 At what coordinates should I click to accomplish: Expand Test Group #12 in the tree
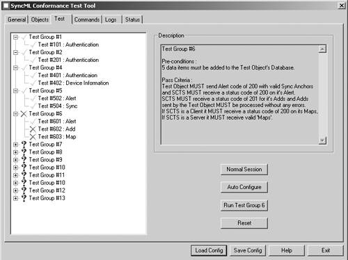click(15, 190)
